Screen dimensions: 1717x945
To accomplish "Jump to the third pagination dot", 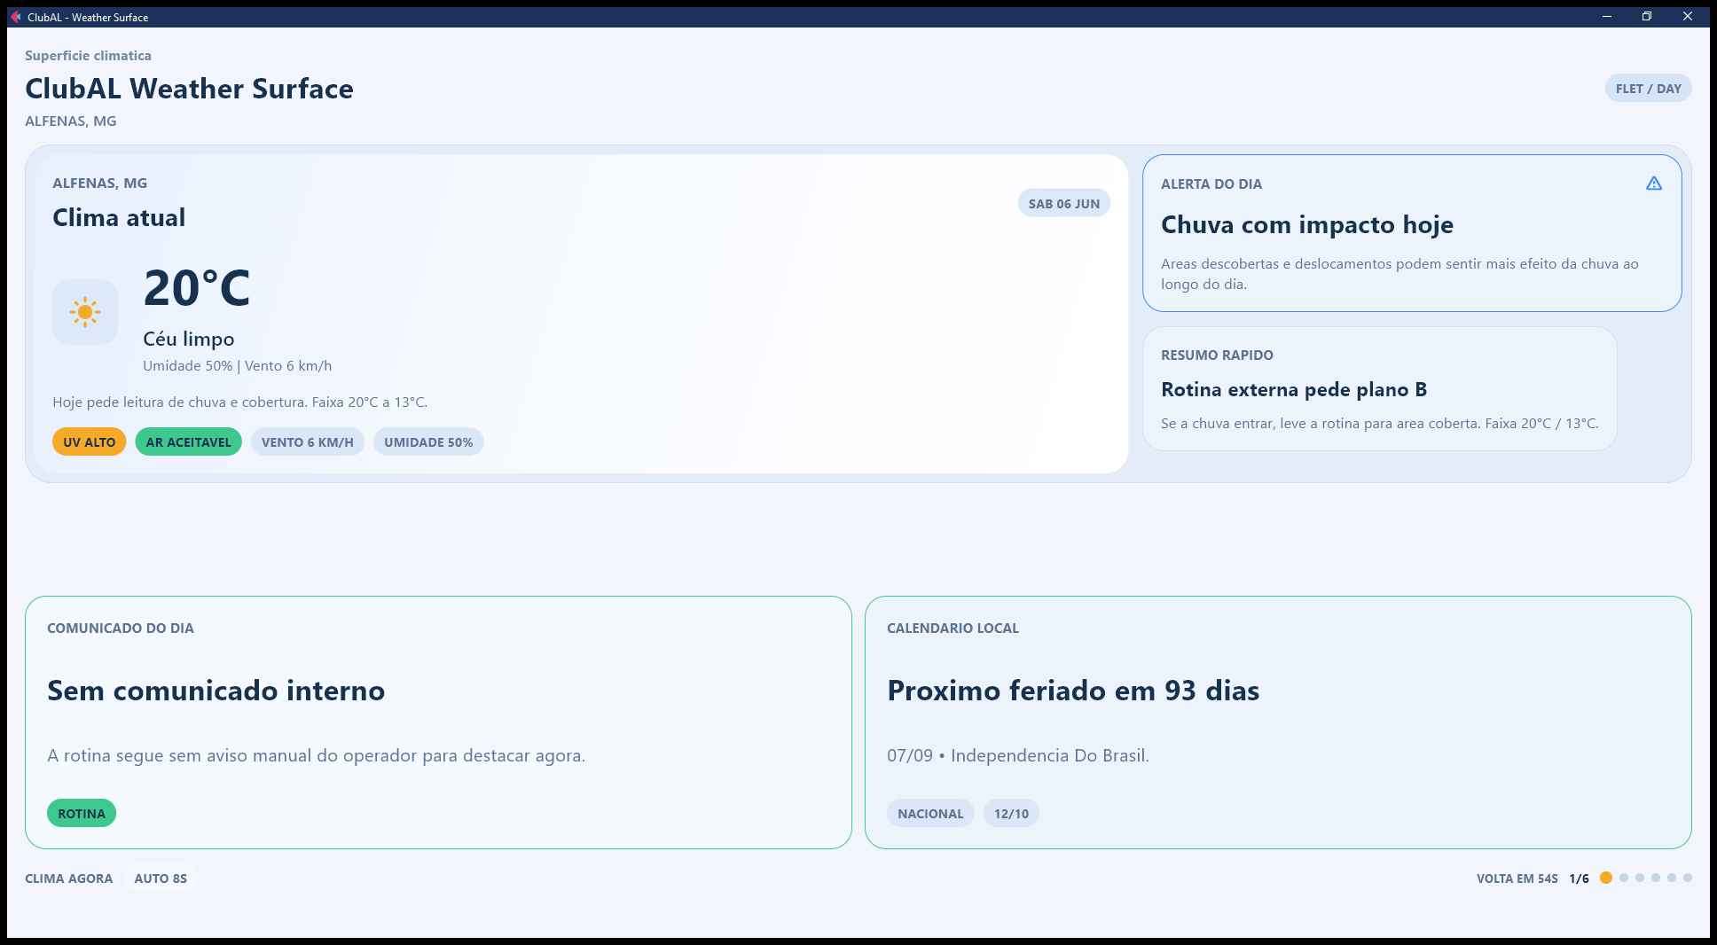I will coord(1640,878).
